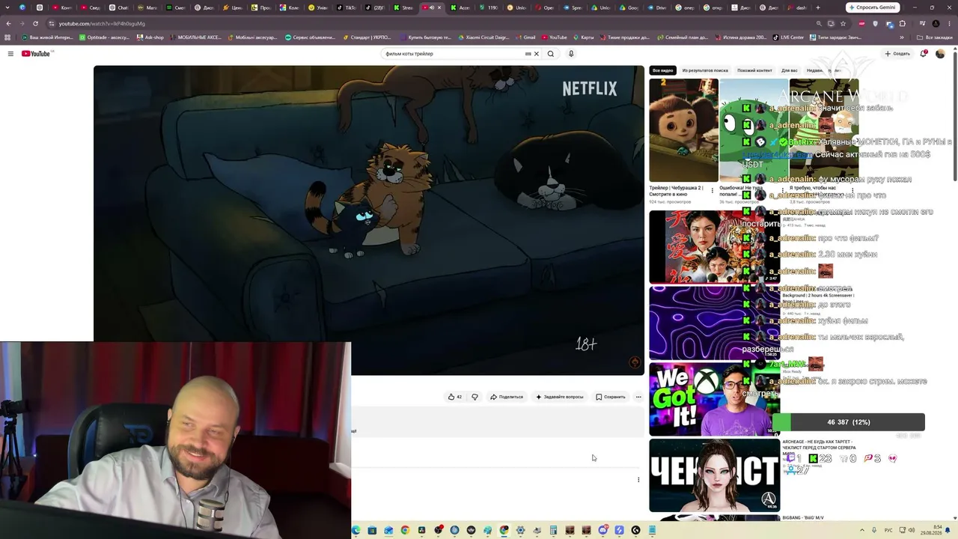Select the Все видео filter chip
This screenshot has width=958, height=539.
[662, 70]
